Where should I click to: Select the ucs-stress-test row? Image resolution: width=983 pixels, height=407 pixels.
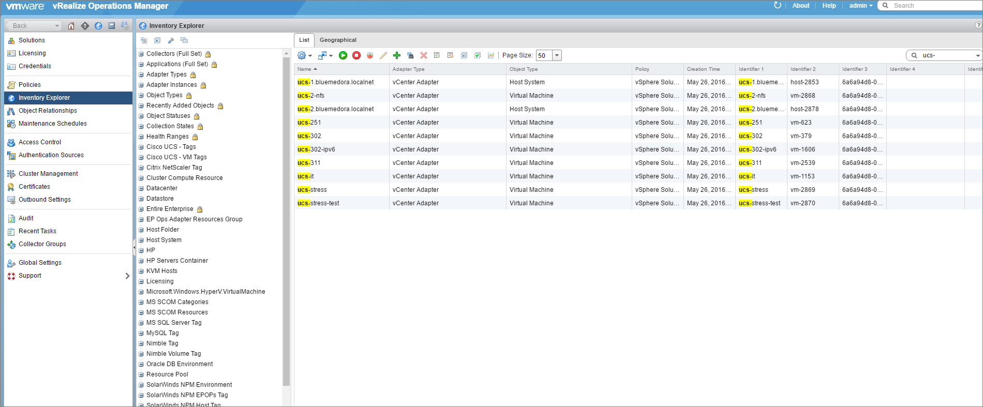point(638,203)
